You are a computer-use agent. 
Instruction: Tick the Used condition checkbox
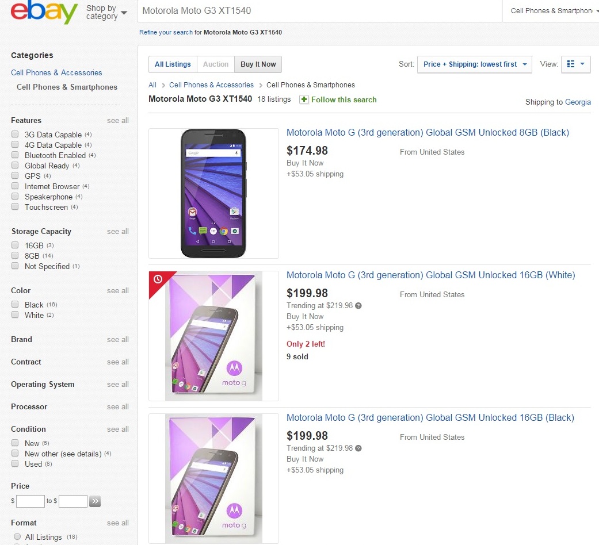pos(15,464)
